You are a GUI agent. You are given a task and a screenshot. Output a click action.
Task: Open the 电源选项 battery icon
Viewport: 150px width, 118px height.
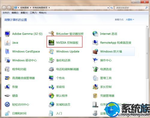95,69
